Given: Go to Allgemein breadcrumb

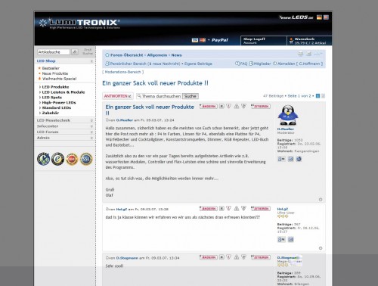Looking at the screenshot, I should 157,55.
